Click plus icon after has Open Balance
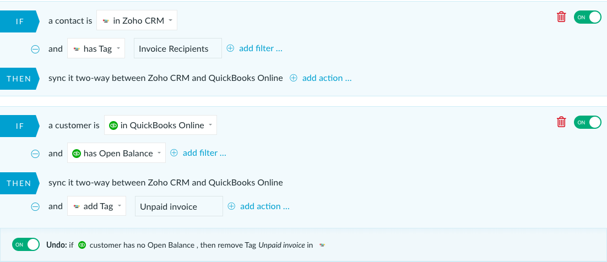Screen dimensions: 607x262 (x=174, y=153)
